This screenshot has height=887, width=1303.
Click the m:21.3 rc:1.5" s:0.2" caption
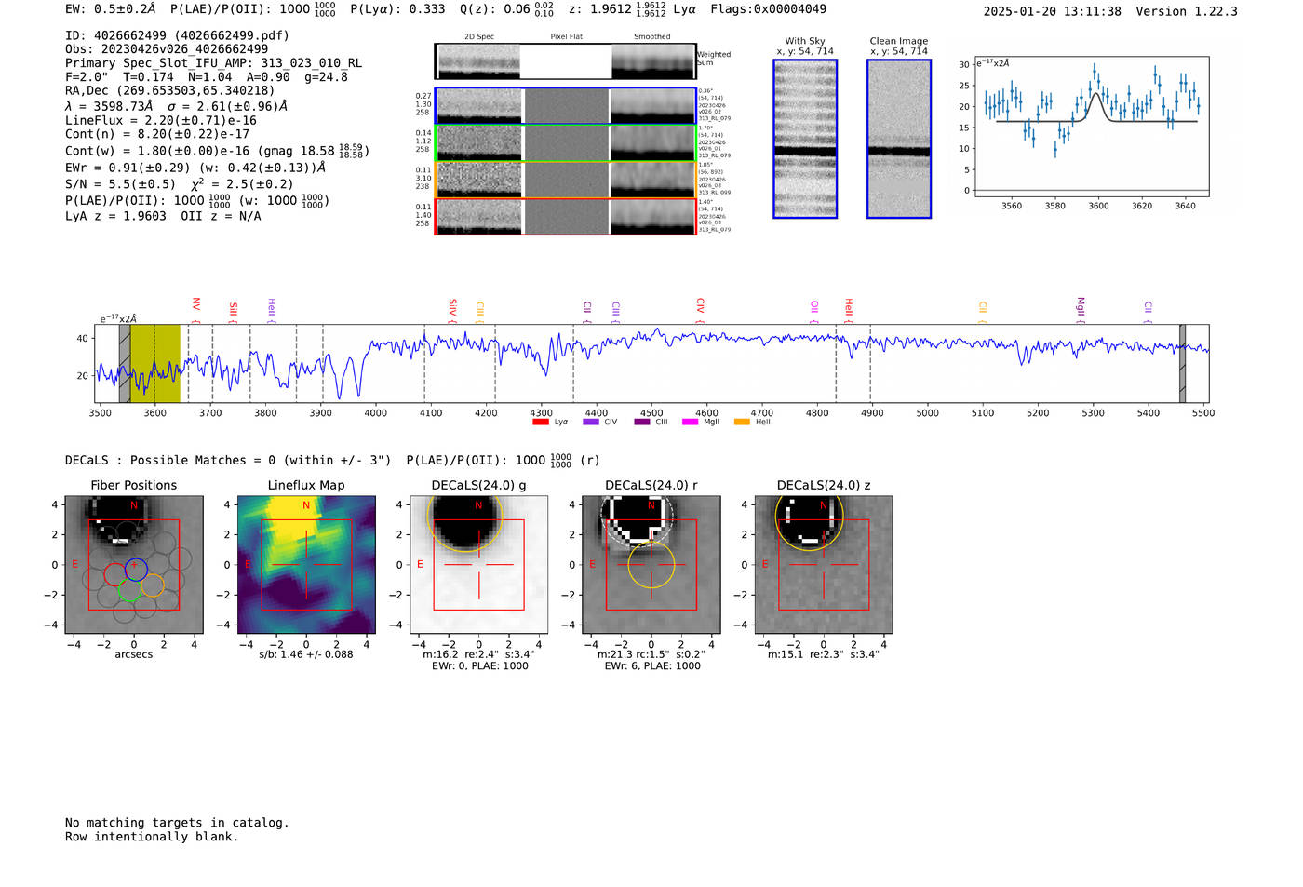pos(651,654)
